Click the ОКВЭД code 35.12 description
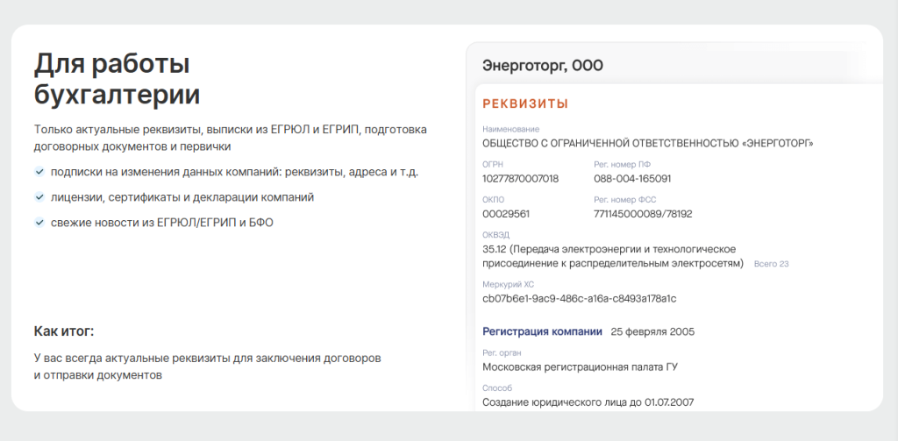Screen dimensions: 898x441 [x=611, y=256]
